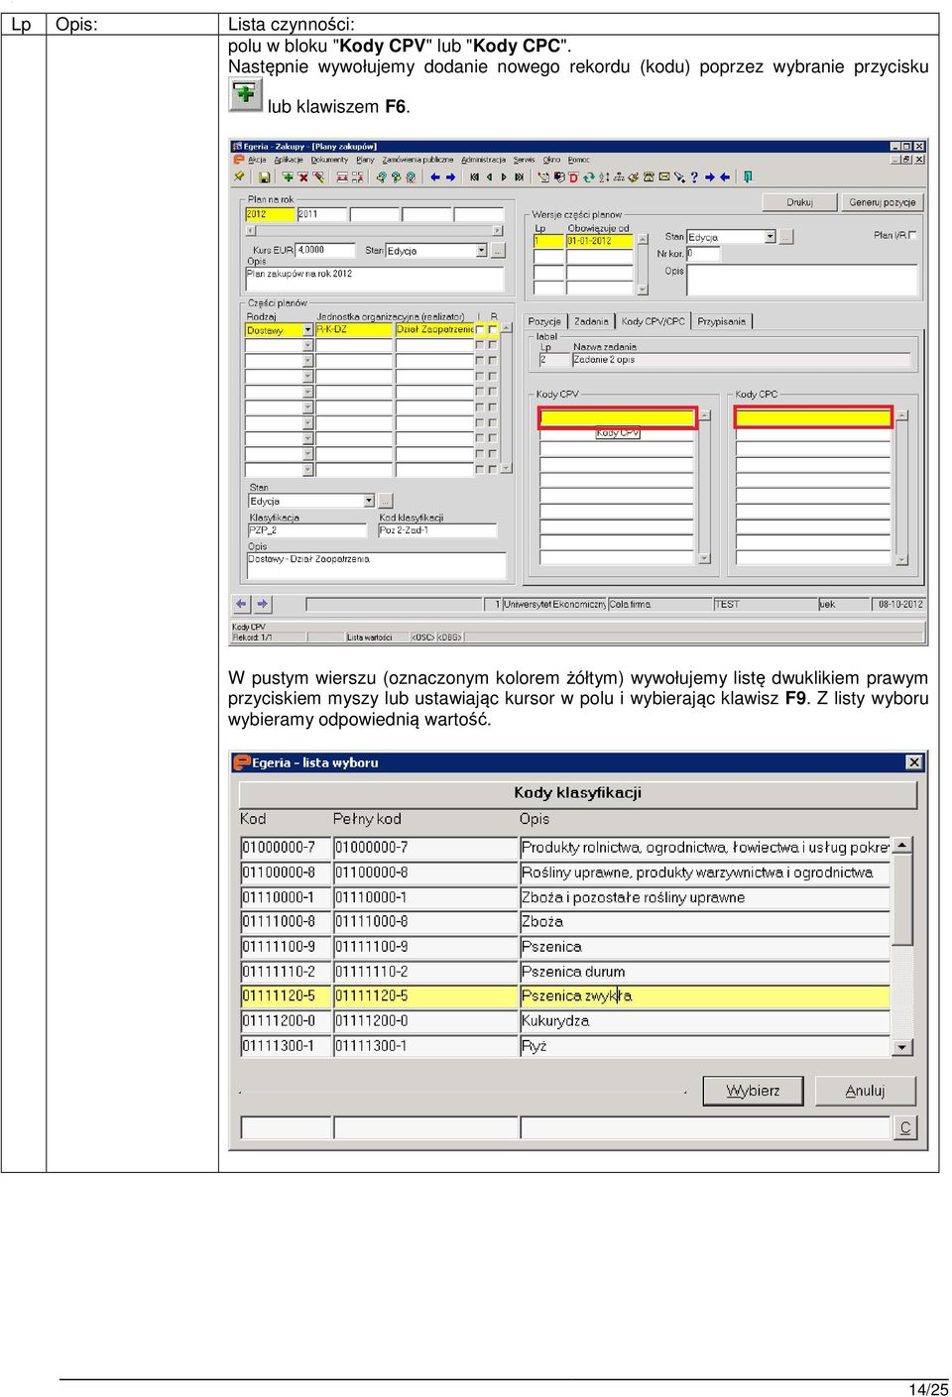This screenshot has width=952, height=1397.
Task: Click the Generuj pozycje button
Action: [x=883, y=202]
